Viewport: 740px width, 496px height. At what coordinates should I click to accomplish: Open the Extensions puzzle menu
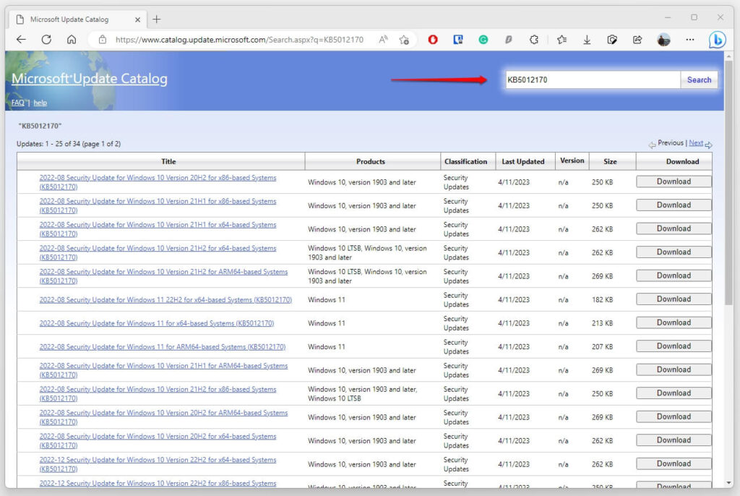coord(534,40)
